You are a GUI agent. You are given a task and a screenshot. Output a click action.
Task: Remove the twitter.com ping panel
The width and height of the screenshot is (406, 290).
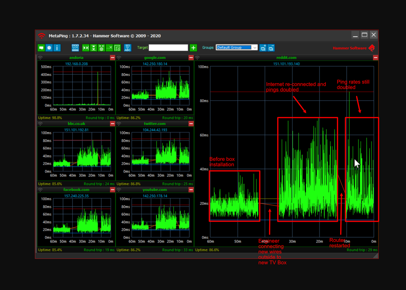pyautogui.click(x=191, y=123)
